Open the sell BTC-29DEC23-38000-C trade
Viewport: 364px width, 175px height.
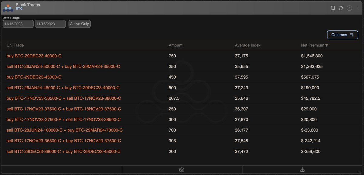[63, 151]
